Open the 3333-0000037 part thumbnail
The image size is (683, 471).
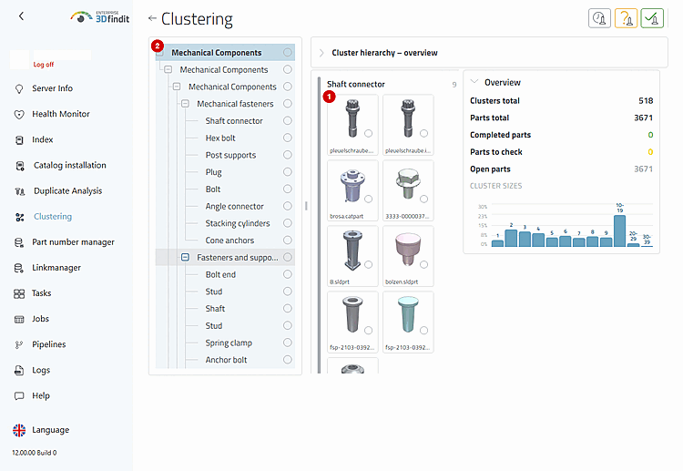point(408,190)
